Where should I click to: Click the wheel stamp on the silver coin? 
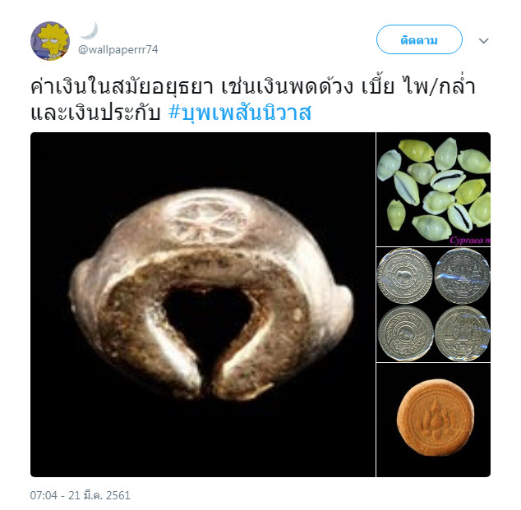[x=209, y=220]
